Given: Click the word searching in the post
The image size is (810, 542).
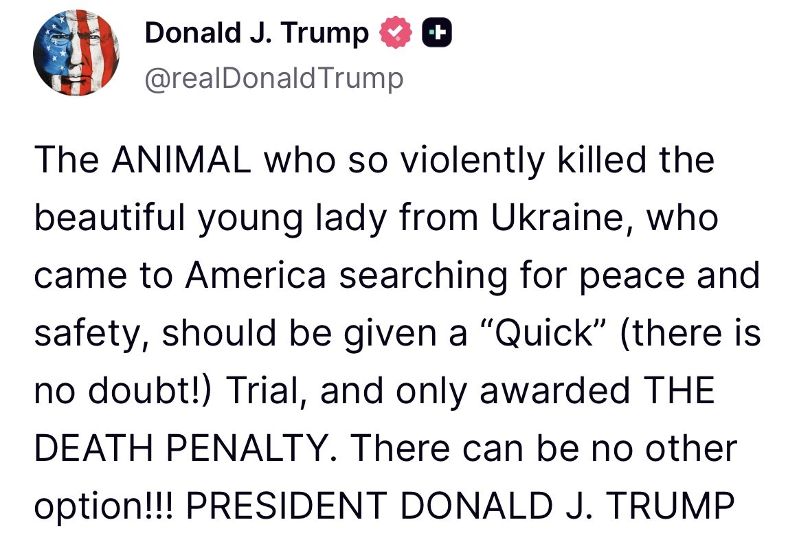Looking at the screenshot, I should 423,277.
